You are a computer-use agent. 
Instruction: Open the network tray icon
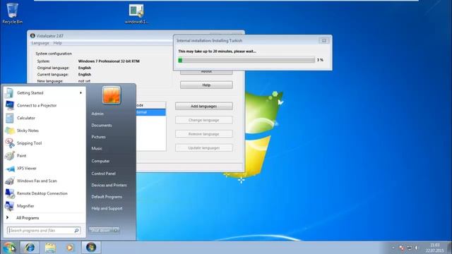coord(410,248)
